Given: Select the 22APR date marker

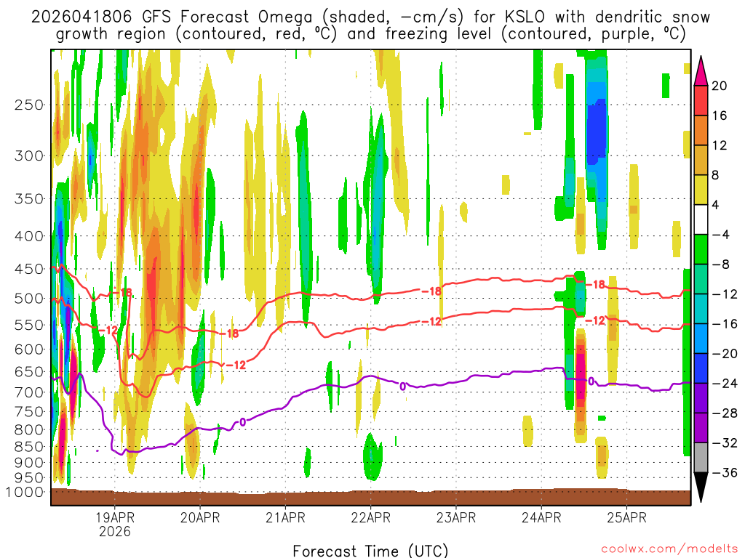Looking at the screenshot, I should point(370,518).
